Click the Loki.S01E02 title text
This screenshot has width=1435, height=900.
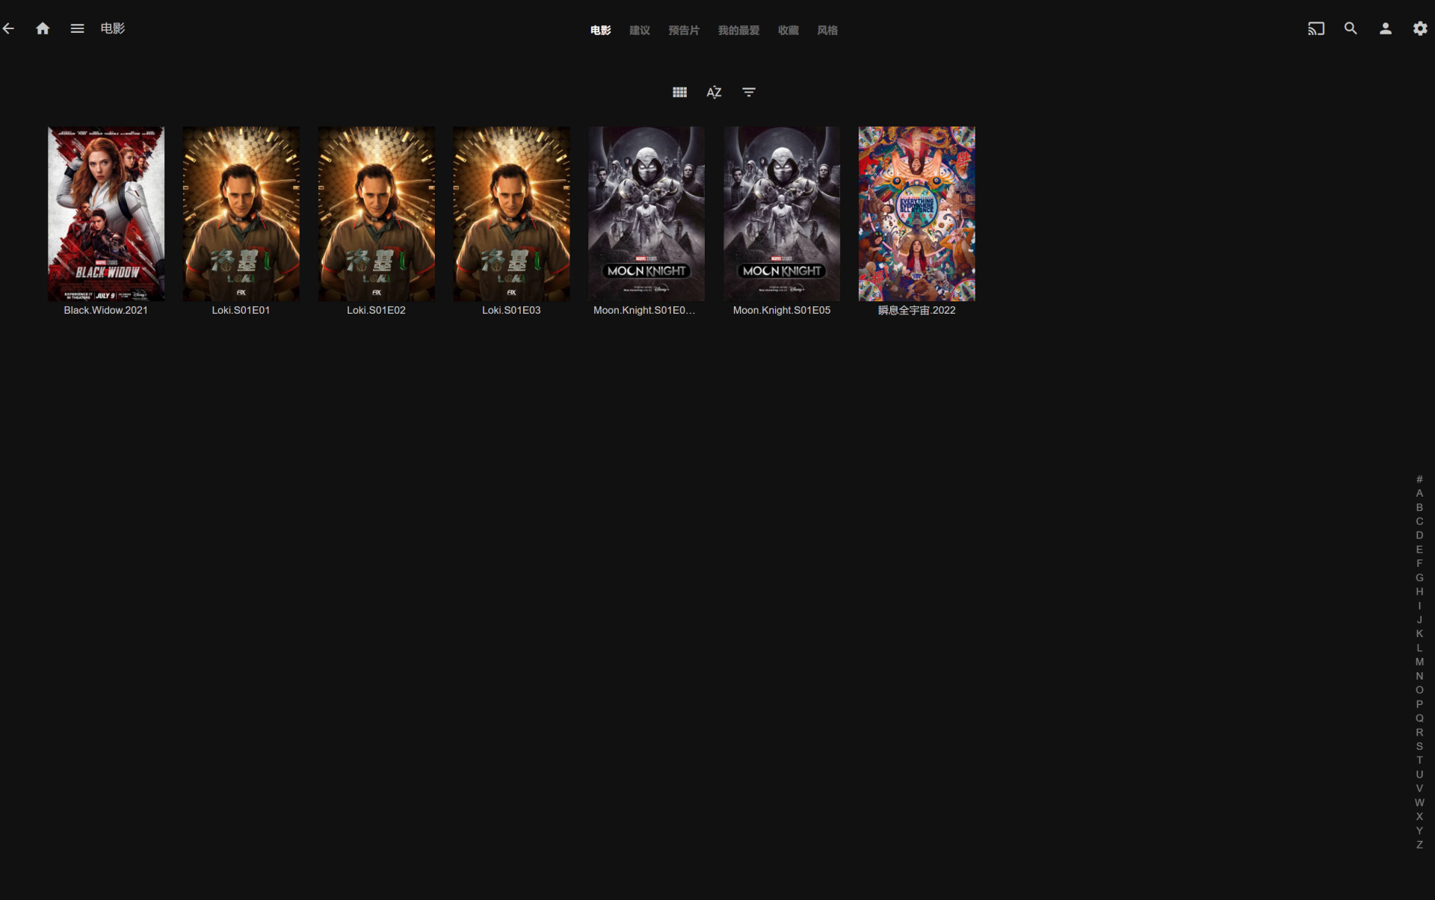(376, 310)
